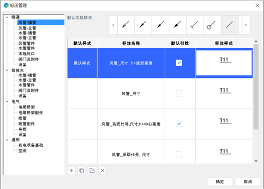Select the 风管_系统代号,尺寸,h+中心高度 name cell
This screenshot has width=264, height=189.
[x=131, y=124]
